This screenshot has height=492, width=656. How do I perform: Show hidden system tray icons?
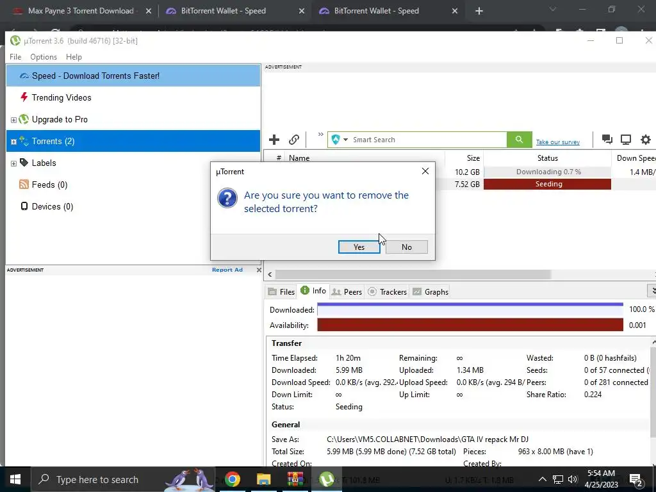click(542, 479)
